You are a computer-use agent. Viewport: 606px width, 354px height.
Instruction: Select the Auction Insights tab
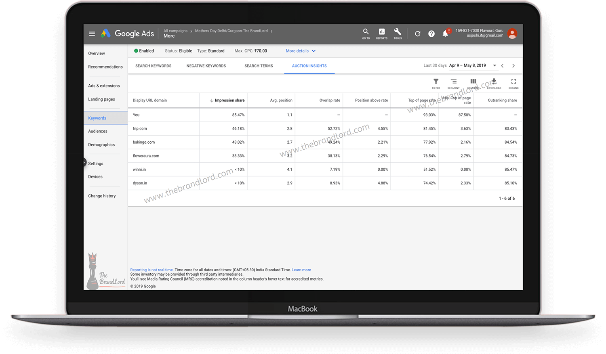tap(309, 66)
